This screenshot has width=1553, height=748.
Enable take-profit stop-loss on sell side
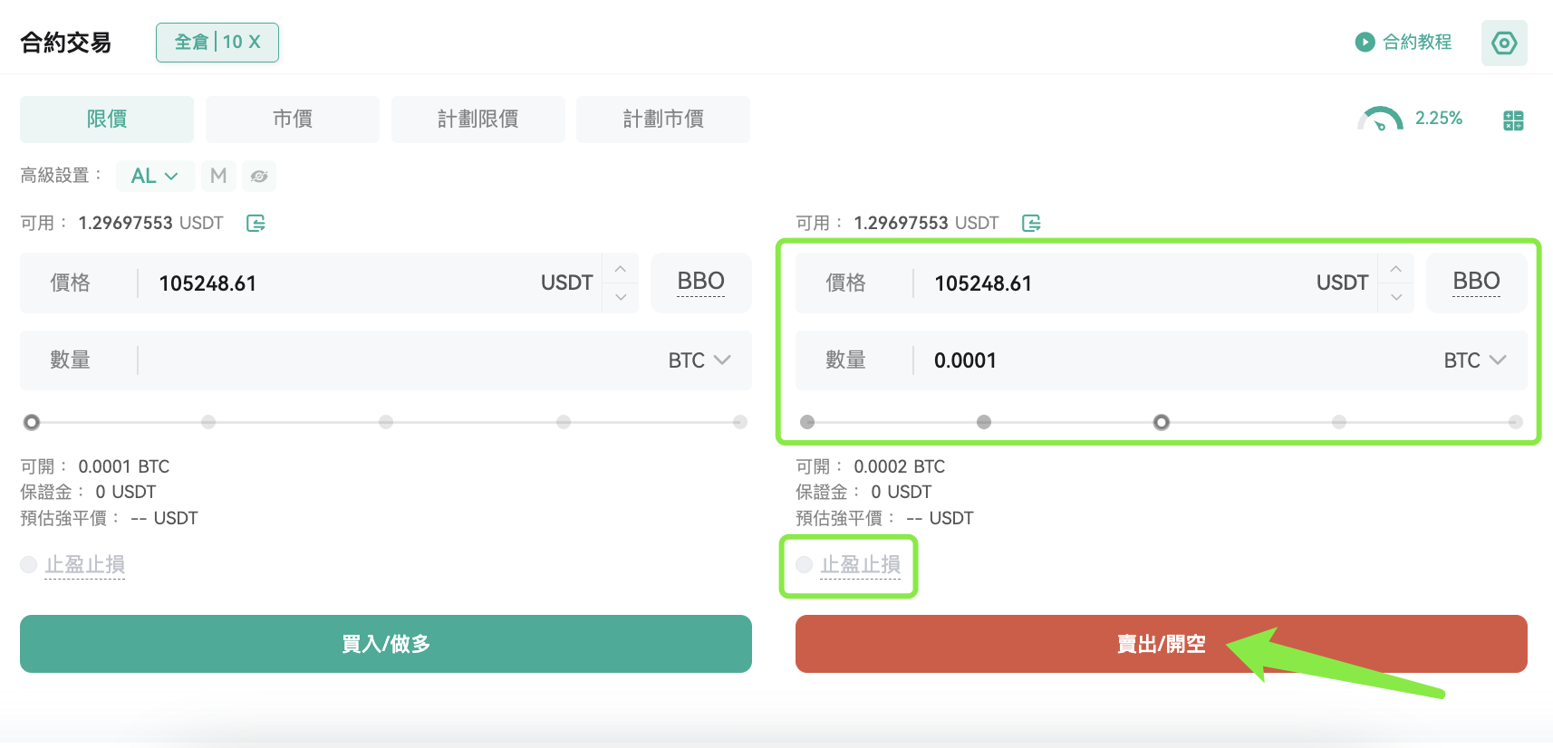click(805, 565)
